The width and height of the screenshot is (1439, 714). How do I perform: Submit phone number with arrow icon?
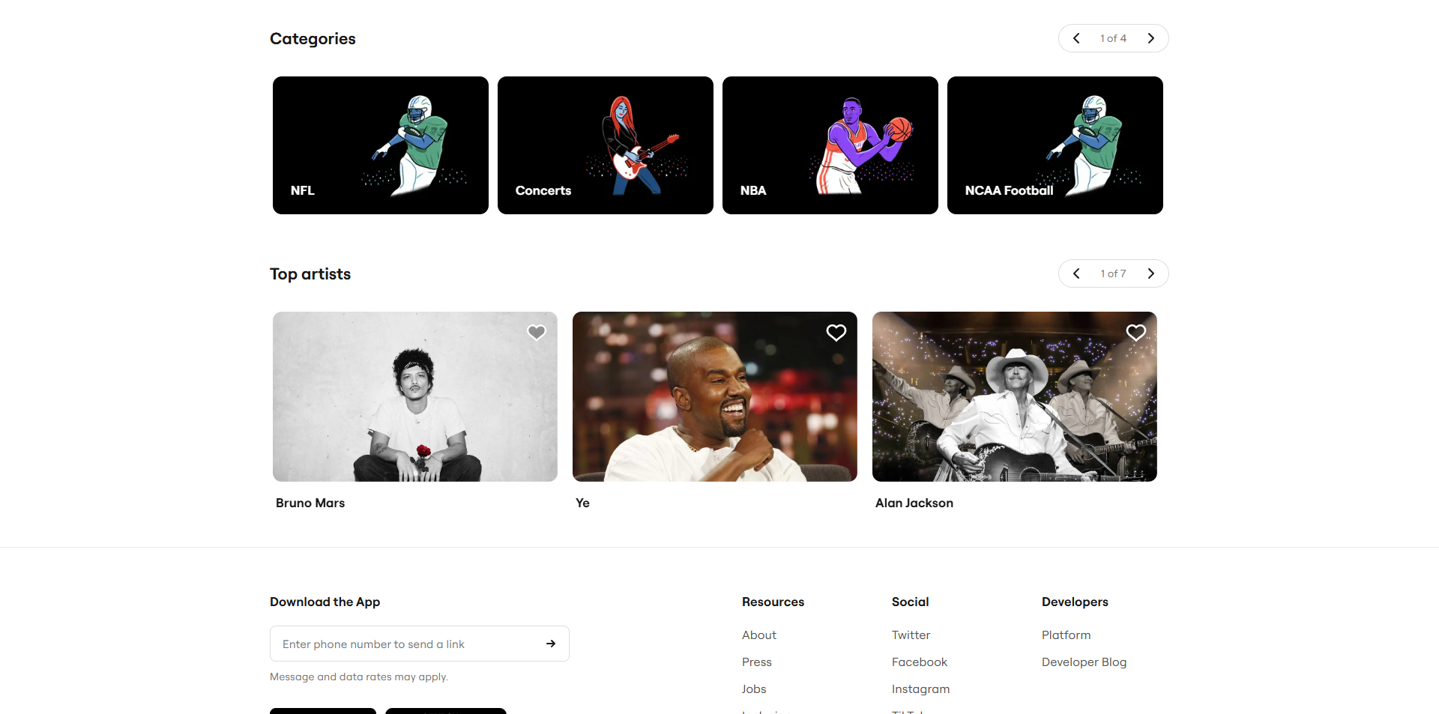[551, 644]
